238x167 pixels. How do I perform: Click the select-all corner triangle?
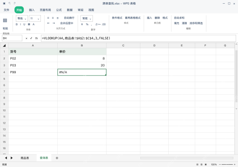tap(4, 45)
